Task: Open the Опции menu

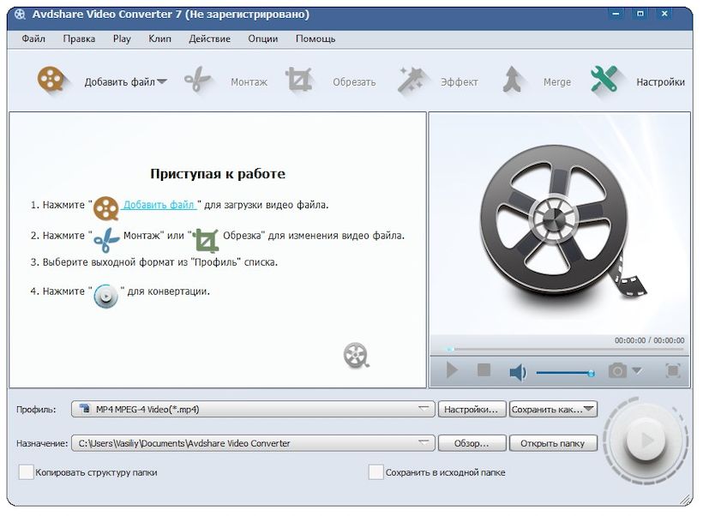Action: [x=261, y=39]
